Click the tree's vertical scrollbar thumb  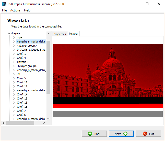[49, 67]
